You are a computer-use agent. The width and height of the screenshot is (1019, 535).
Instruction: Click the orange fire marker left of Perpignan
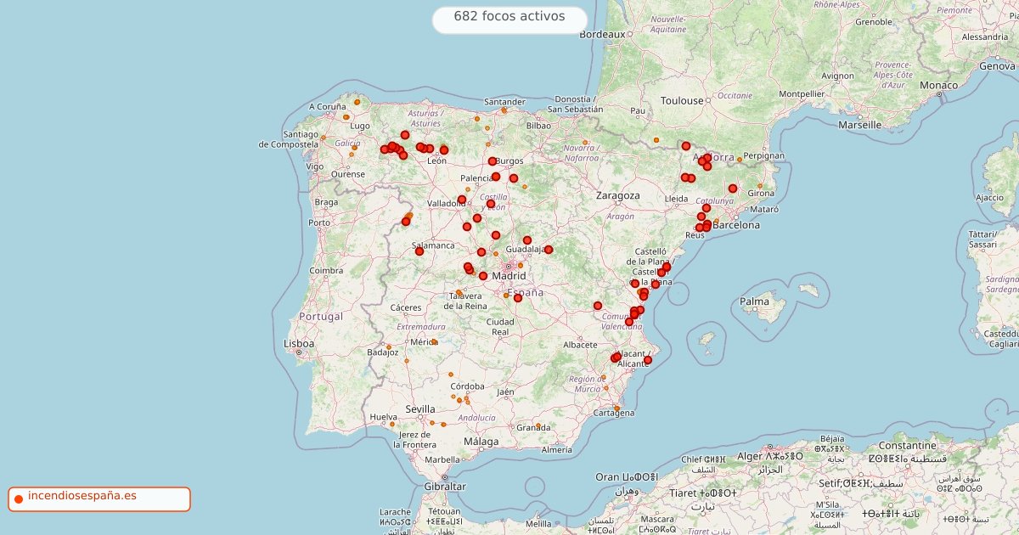740,160
